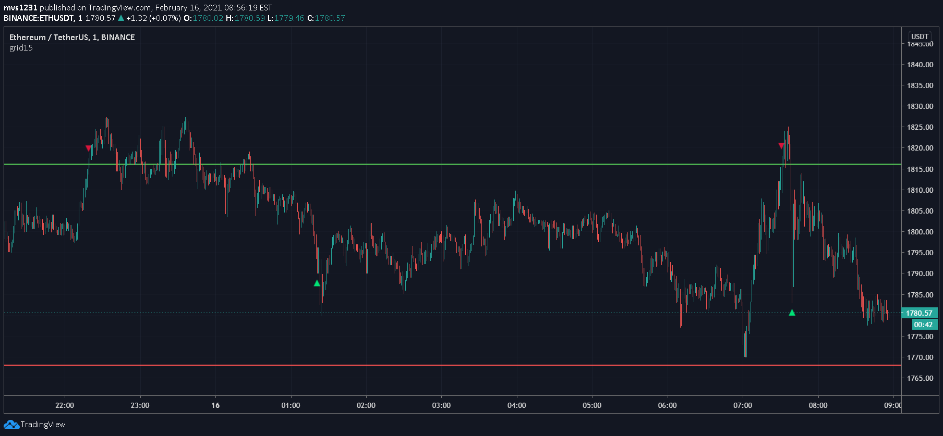
Task: Click the H:1780.59 high value
Action: point(245,18)
